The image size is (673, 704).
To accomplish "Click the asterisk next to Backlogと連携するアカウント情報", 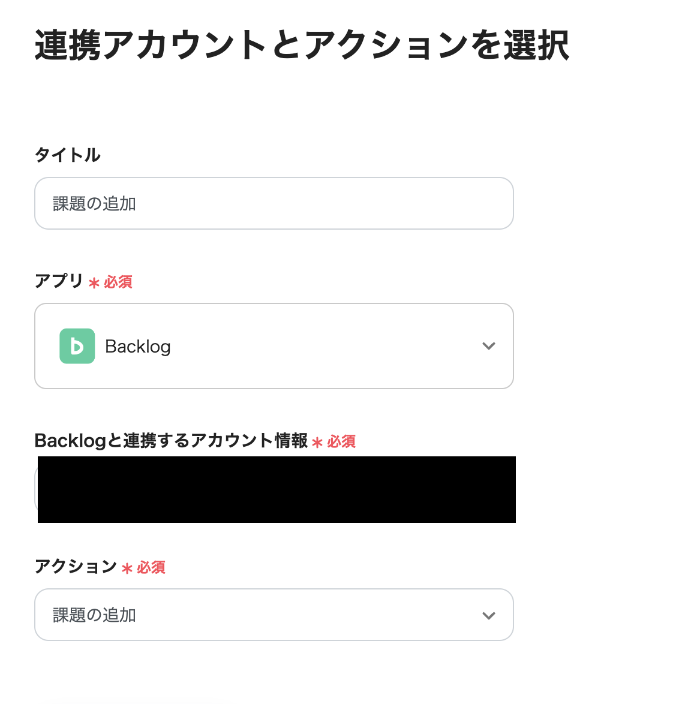I will pyautogui.click(x=317, y=441).
